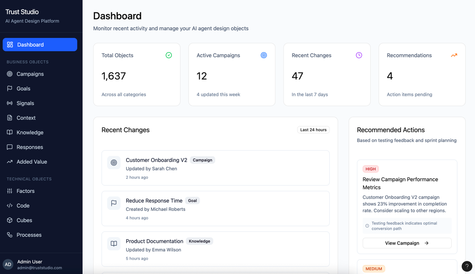Screen dimensions: 475x274
Task: Open the Responses section in sidebar
Action: (x=29, y=147)
